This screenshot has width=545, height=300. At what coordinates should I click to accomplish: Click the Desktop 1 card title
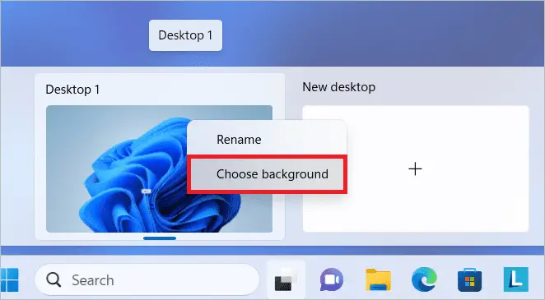pyautogui.click(x=72, y=90)
